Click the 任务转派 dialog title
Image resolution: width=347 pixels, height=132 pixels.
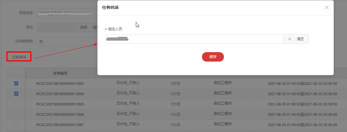pyautogui.click(x=110, y=8)
